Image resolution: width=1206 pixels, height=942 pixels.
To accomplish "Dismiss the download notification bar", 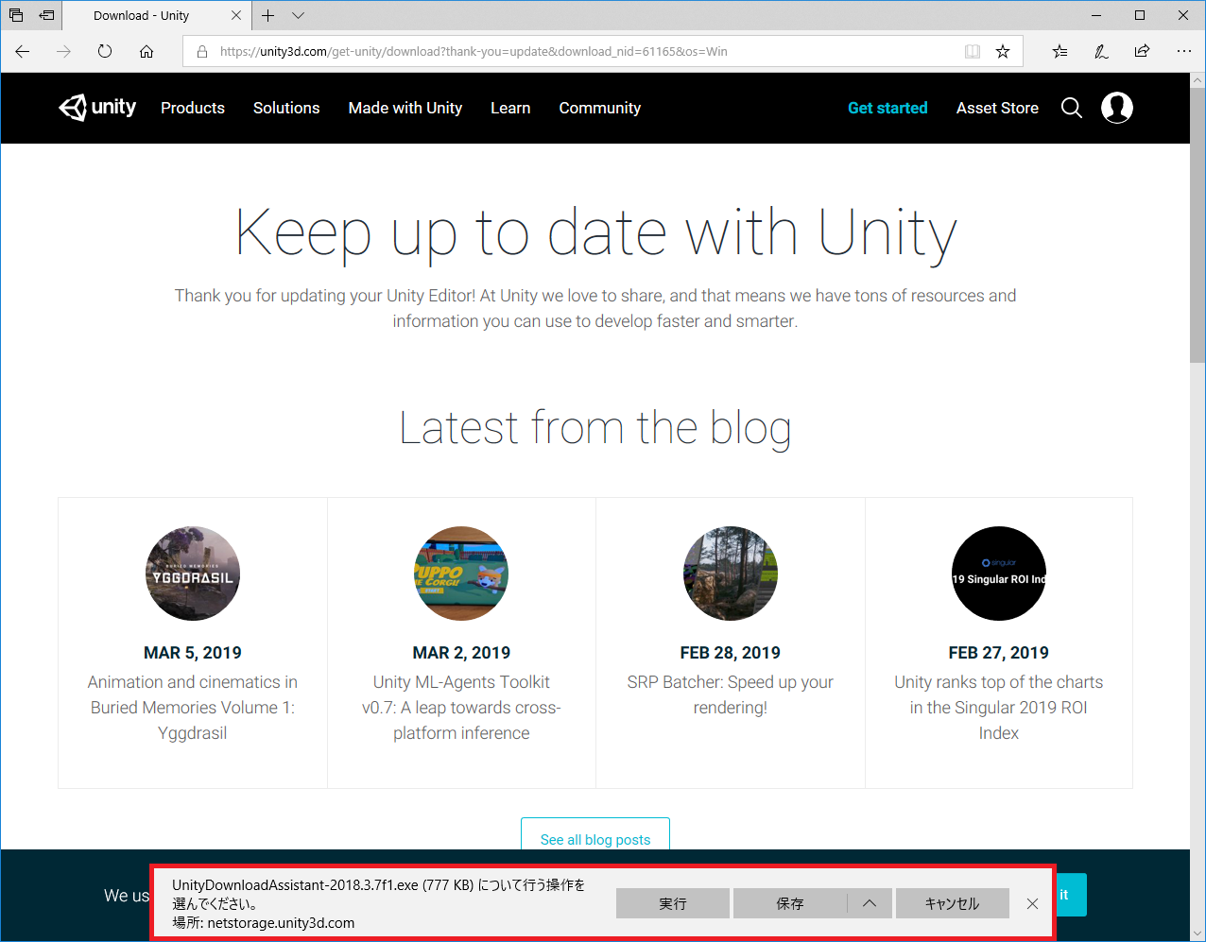I will [1032, 903].
